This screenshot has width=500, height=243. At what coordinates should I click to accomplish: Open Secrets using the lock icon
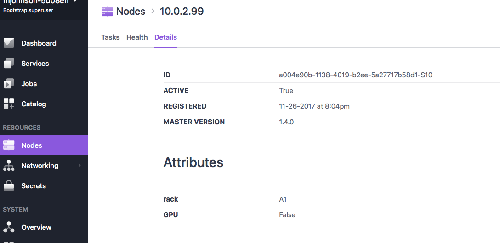click(x=9, y=186)
